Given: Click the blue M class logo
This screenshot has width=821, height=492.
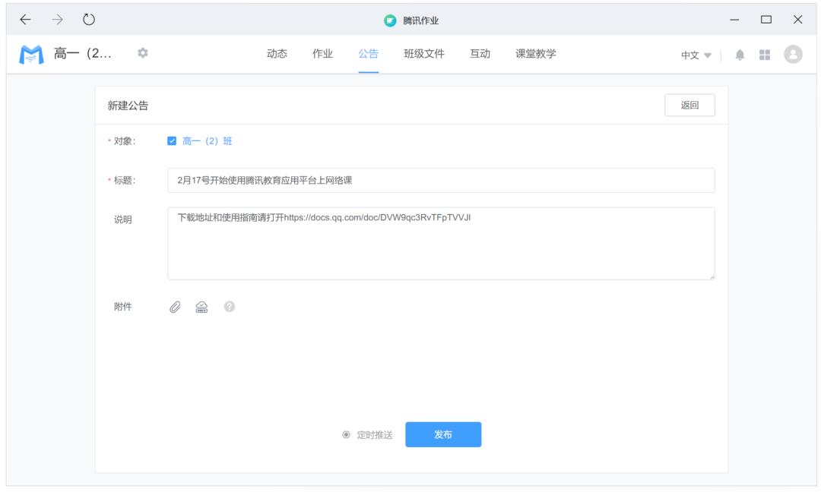Looking at the screenshot, I should (x=31, y=55).
